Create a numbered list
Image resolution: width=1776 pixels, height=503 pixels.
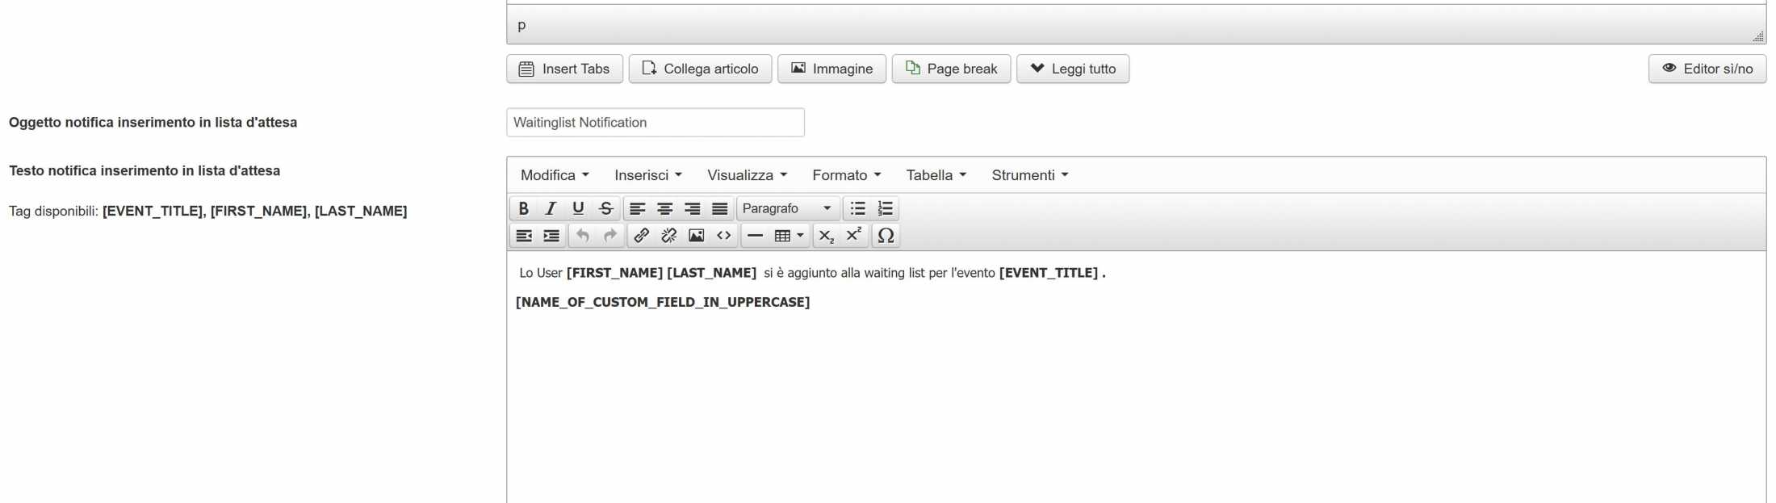[886, 208]
